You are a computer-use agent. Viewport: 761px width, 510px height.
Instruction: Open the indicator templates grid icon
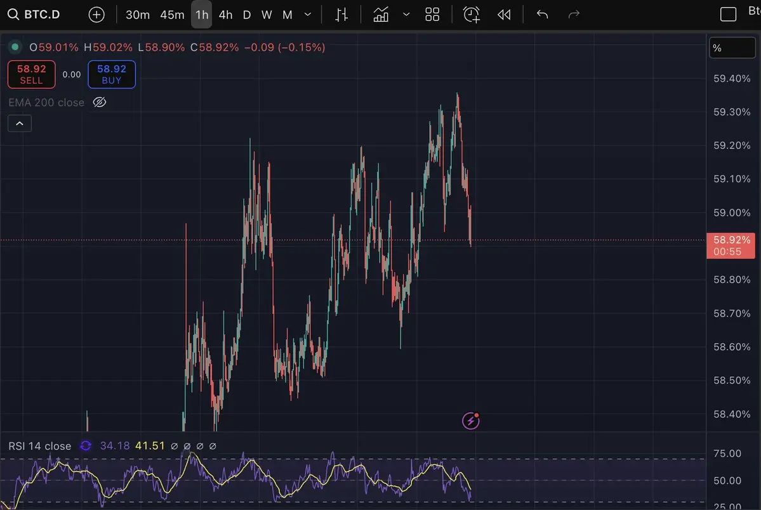pos(432,15)
